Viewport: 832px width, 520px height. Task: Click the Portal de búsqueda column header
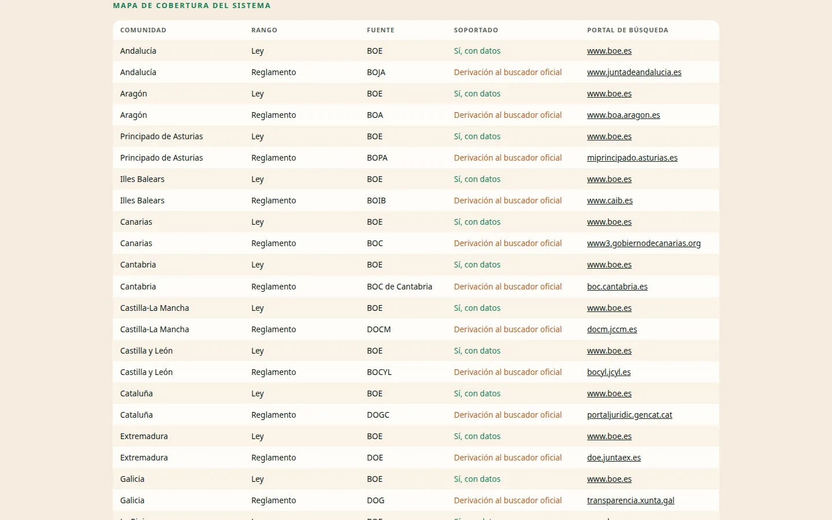tap(627, 30)
